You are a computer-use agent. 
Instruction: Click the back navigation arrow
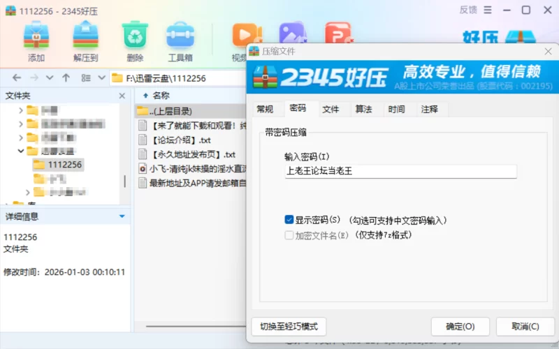click(x=16, y=78)
